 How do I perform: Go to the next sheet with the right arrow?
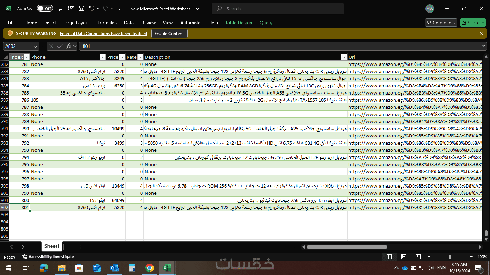(x=23, y=247)
